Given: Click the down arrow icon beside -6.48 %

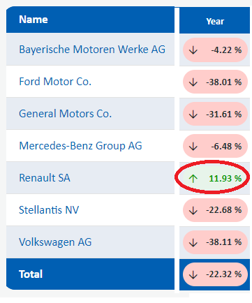Looking at the screenshot, I should pyautogui.click(x=193, y=147).
